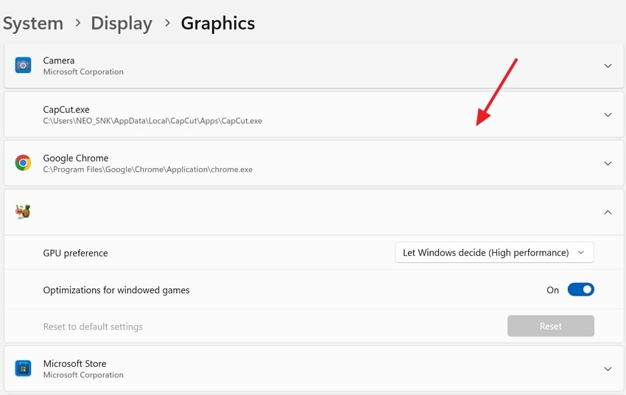Click the Graphics page title
626x395 pixels.
(x=217, y=23)
